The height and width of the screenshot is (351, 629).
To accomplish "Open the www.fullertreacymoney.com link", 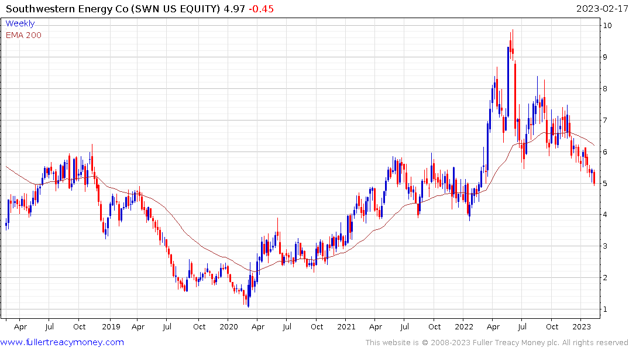I will coord(62,342).
